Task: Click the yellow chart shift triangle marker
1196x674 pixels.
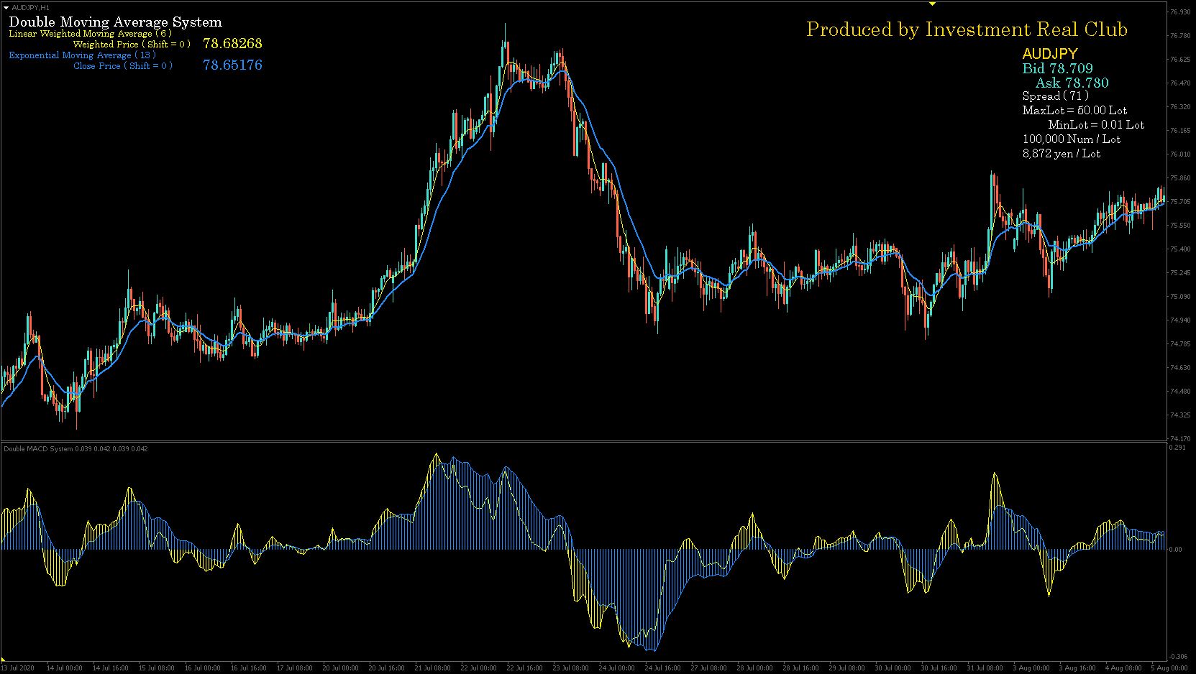Action: (932, 4)
